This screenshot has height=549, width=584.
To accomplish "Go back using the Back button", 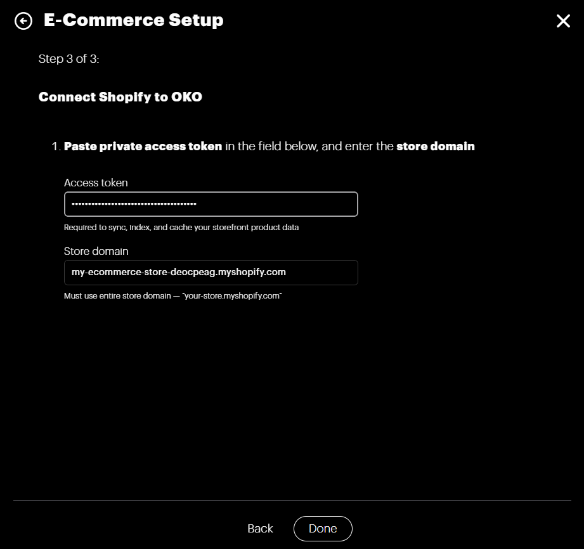I will click(x=260, y=529).
